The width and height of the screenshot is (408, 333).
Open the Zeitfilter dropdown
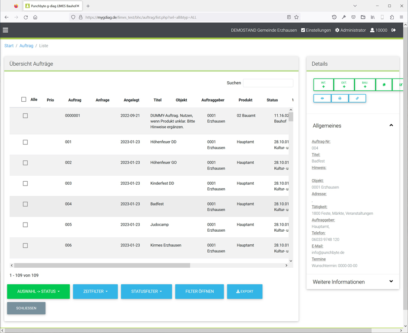pyautogui.click(x=95, y=291)
